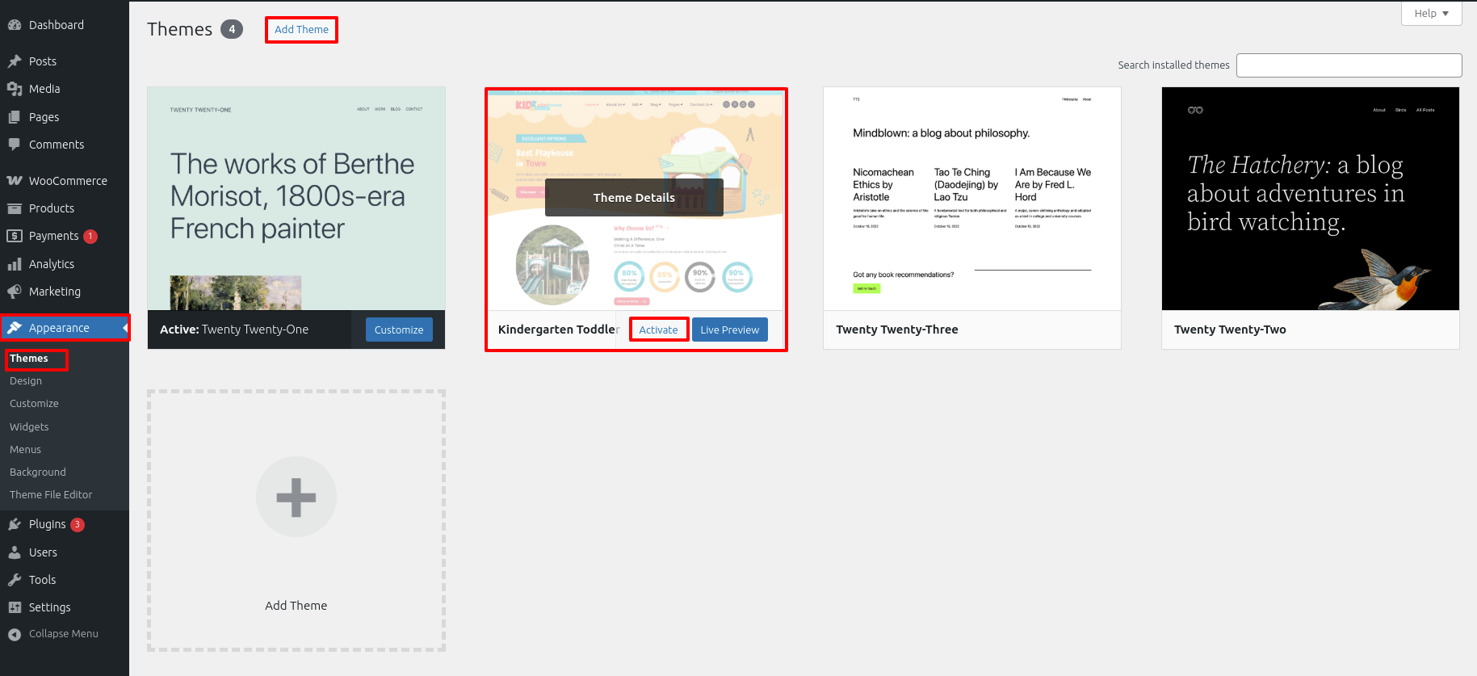Click the Search installed themes field

1349,65
